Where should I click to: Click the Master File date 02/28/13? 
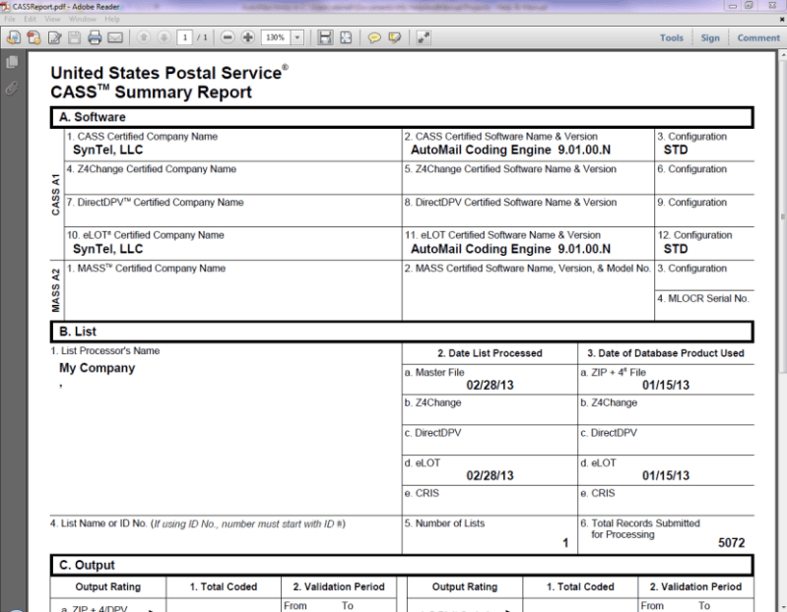click(x=490, y=385)
